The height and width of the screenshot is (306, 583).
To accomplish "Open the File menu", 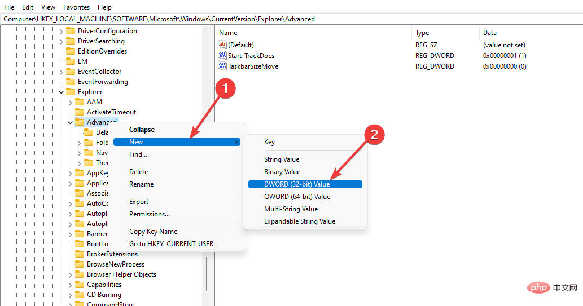I will point(9,7).
